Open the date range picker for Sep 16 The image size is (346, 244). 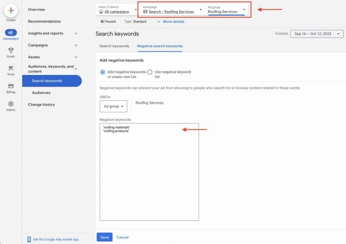316,34
